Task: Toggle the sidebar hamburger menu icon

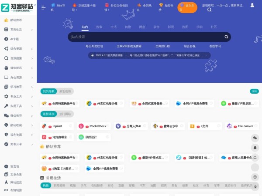Action: [43, 7]
